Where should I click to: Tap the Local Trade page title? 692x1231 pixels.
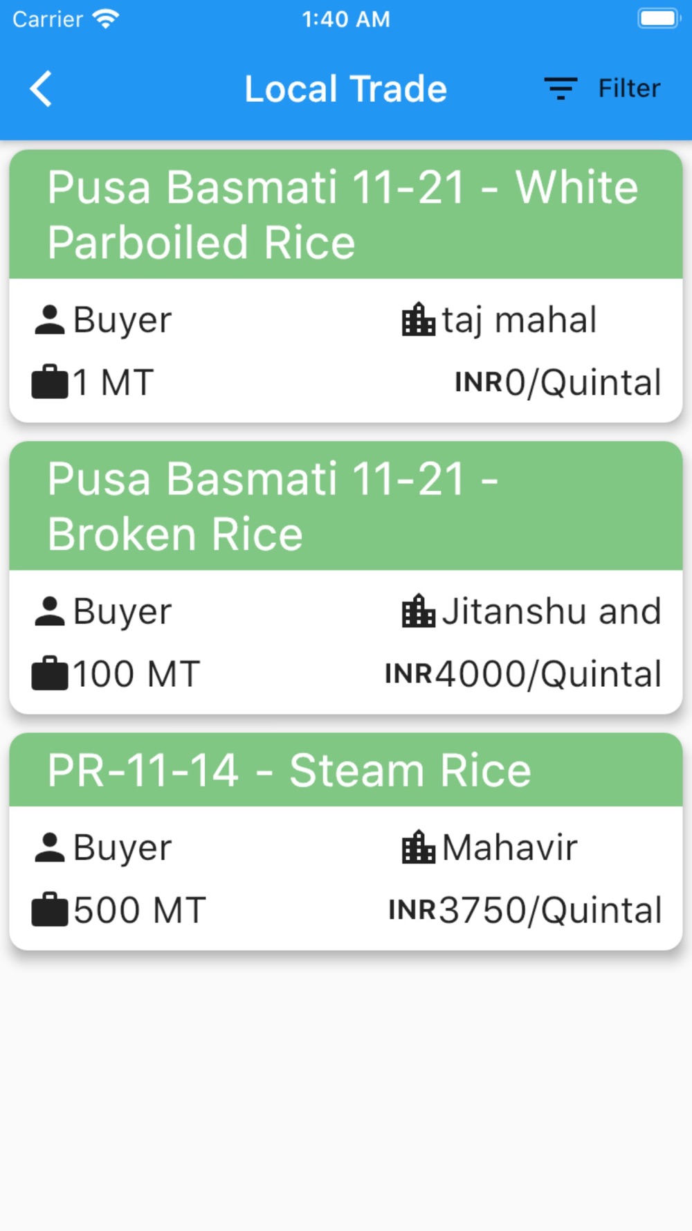tap(346, 89)
